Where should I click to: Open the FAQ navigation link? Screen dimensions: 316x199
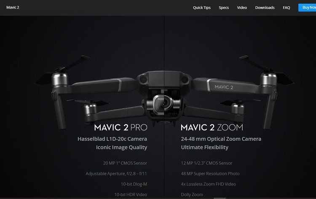287,8
